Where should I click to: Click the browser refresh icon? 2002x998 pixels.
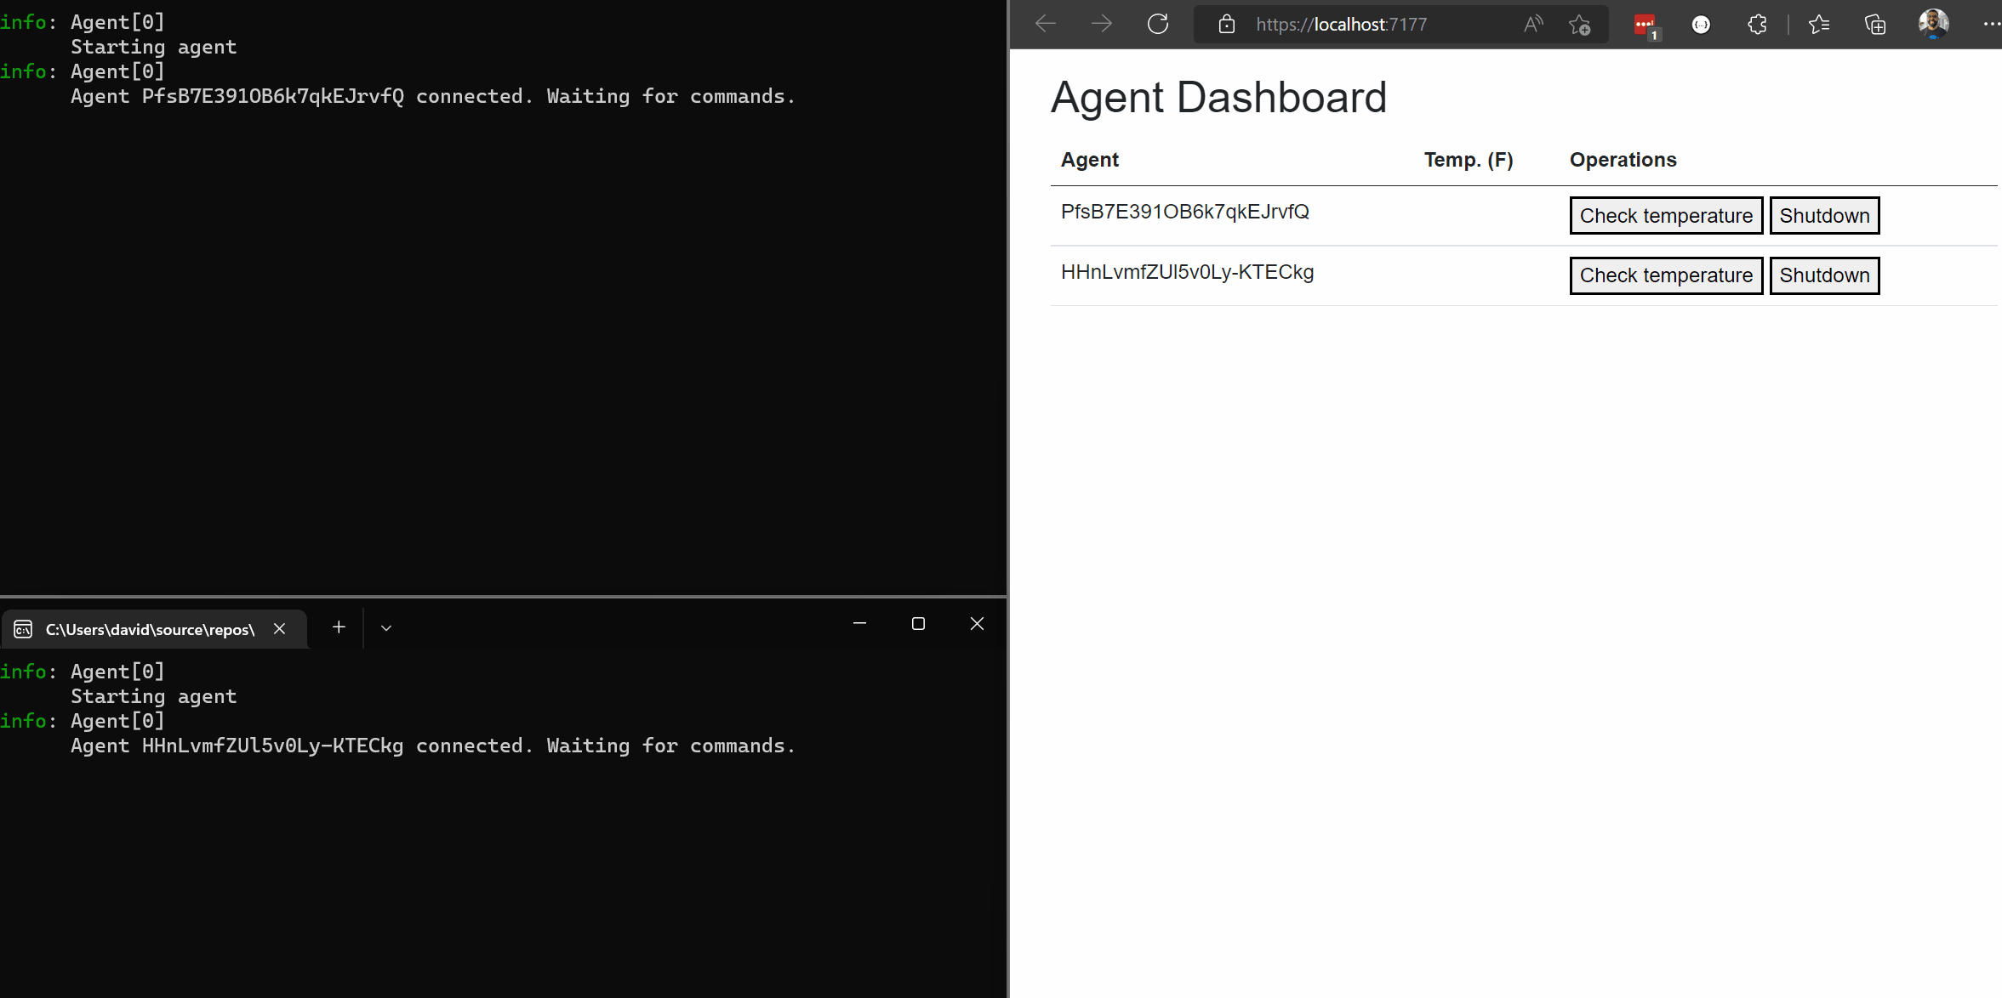pos(1158,24)
